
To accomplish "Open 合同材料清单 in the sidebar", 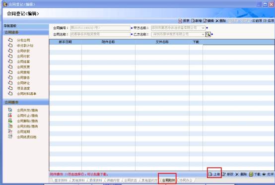I will point(26,94).
